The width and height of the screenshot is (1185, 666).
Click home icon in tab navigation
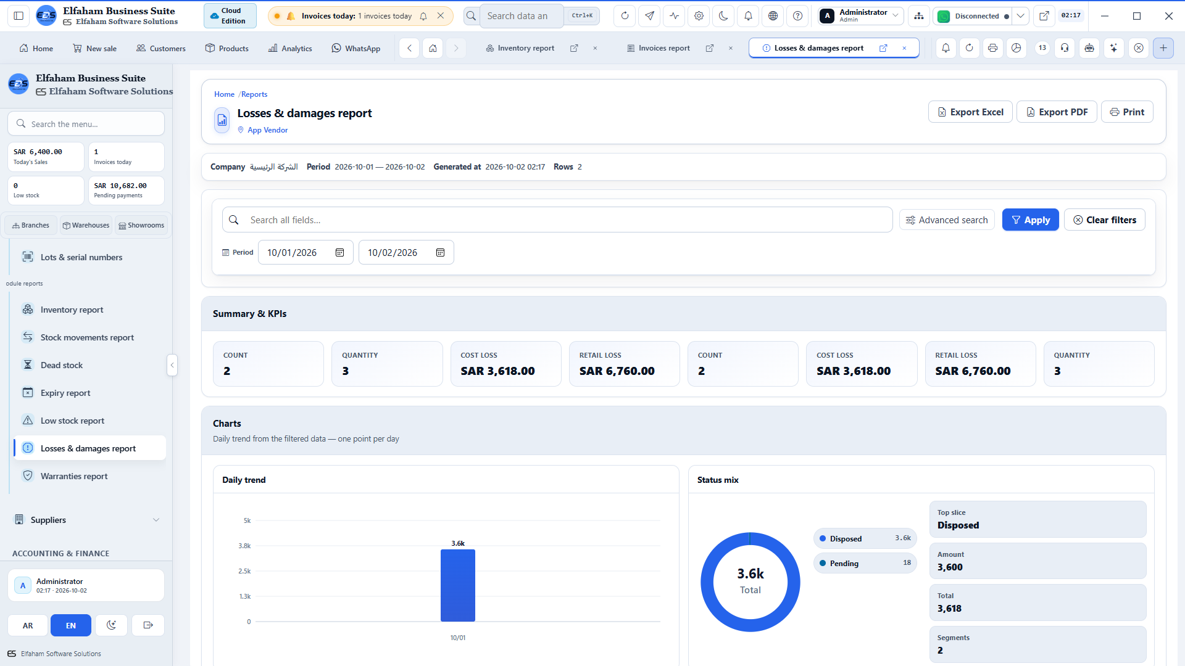coord(433,48)
